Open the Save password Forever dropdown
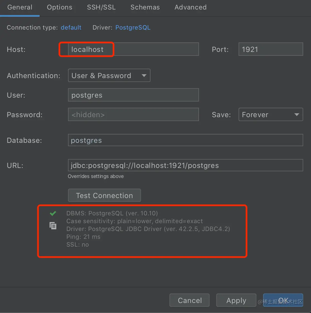The height and width of the screenshot is (313, 311). pyautogui.click(x=271, y=115)
